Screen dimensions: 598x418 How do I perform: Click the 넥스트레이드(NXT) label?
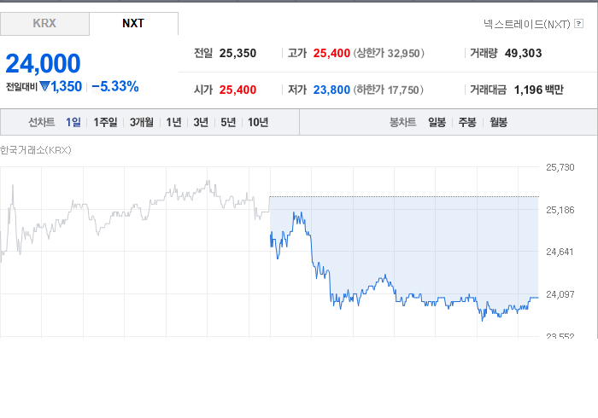(527, 25)
